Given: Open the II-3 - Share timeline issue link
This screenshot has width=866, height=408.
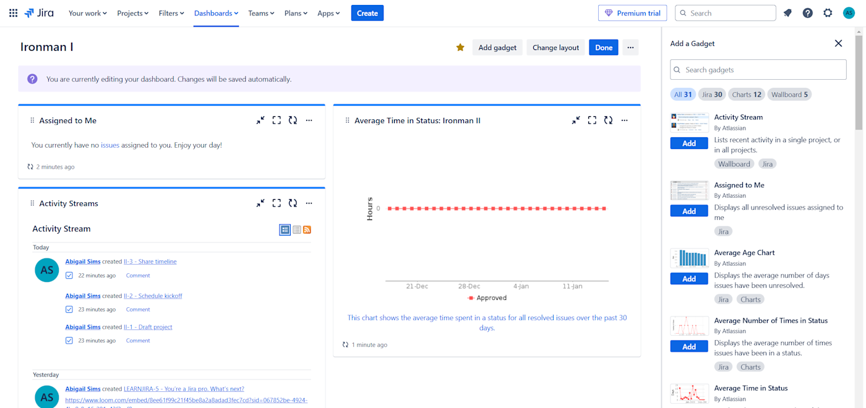Looking at the screenshot, I should pos(150,261).
